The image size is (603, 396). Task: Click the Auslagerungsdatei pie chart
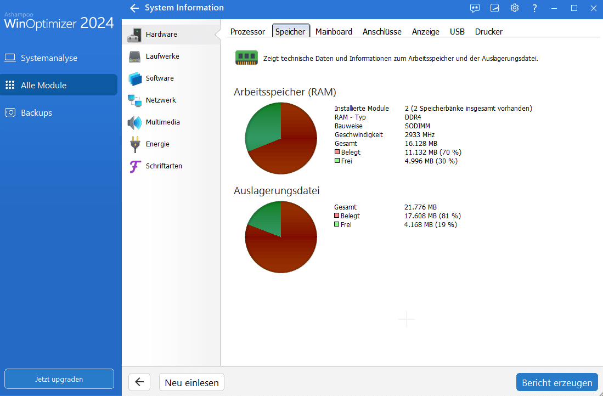tap(281, 237)
